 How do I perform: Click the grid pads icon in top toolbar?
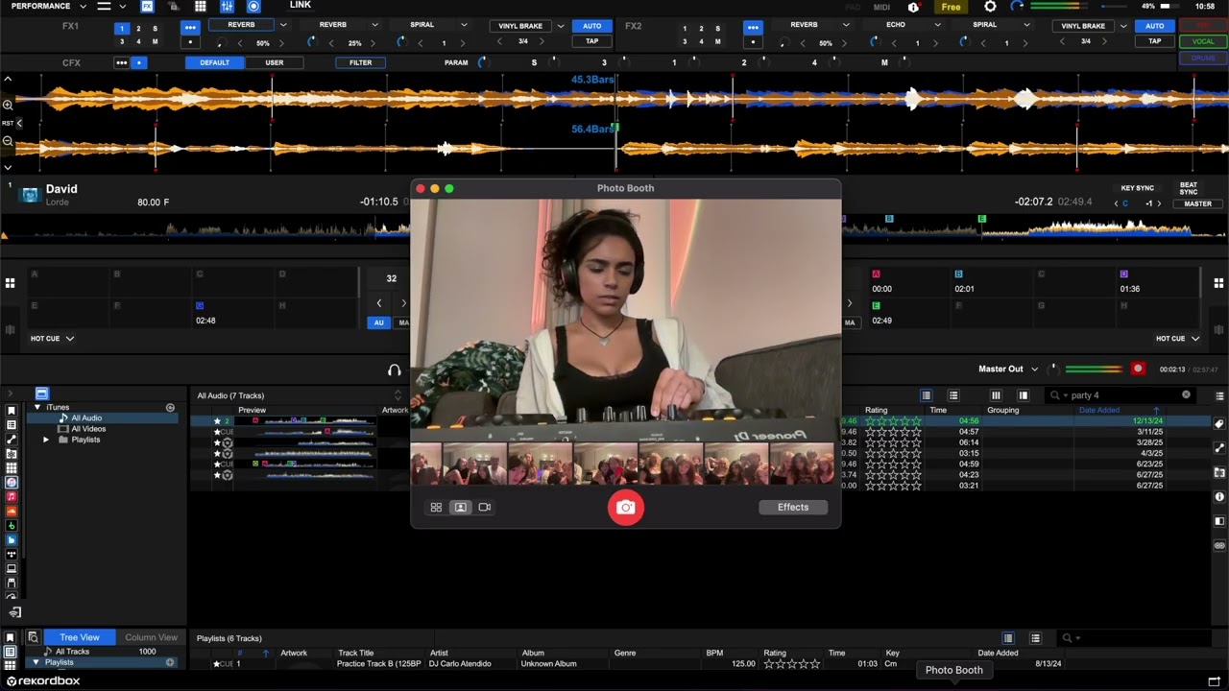(201, 7)
